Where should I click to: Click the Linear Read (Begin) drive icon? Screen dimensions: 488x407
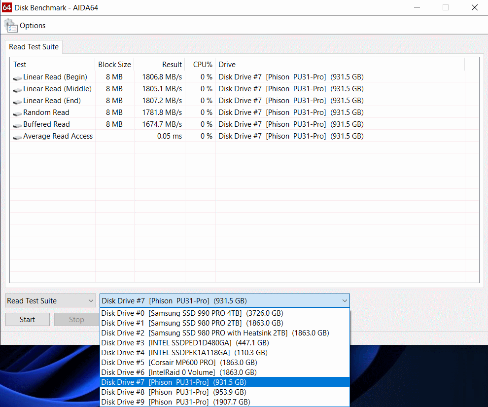point(17,77)
